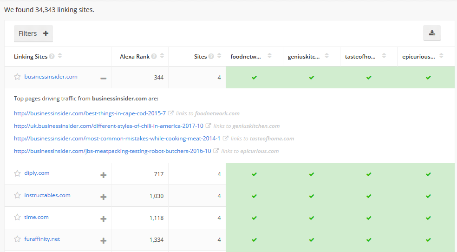
Task: Expand the diply.com row
Action: click(104, 175)
